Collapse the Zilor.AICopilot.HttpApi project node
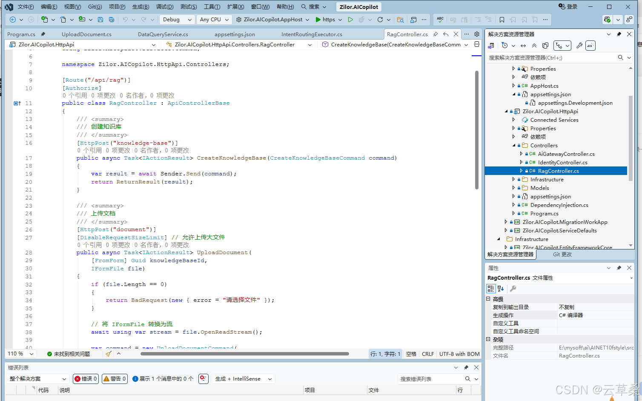642x401 pixels. [506, 111]
